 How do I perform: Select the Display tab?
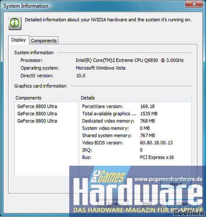[19, 40]
